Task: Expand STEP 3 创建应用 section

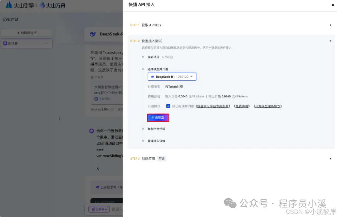Action: click(x=330, y=159)
